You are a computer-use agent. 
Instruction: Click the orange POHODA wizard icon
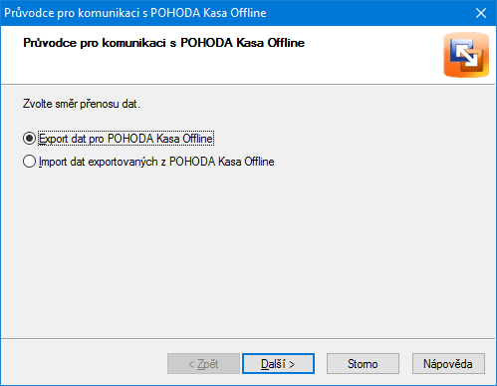pos(466,55)
